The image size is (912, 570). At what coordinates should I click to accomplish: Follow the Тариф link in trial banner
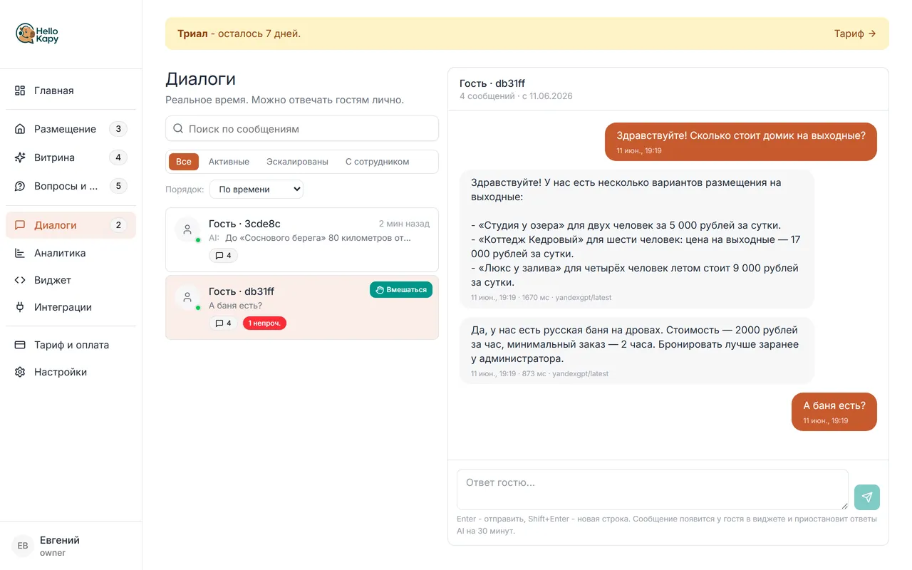(855, 33)
